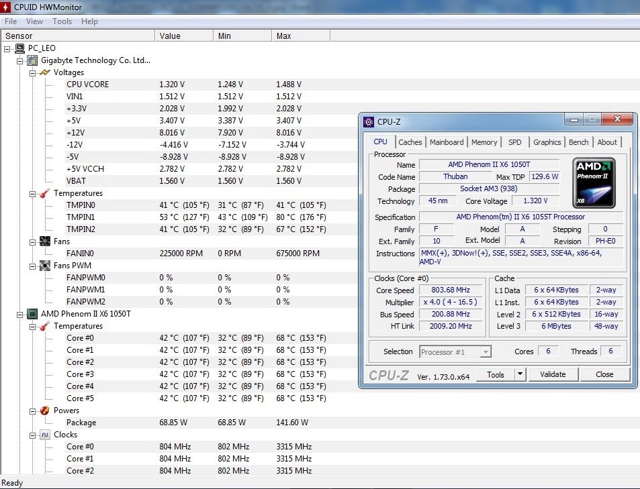Click the Specification field in CPU-Z

521,217
